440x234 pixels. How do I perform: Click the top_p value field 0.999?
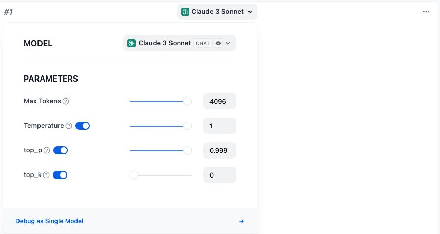point(220,151)
